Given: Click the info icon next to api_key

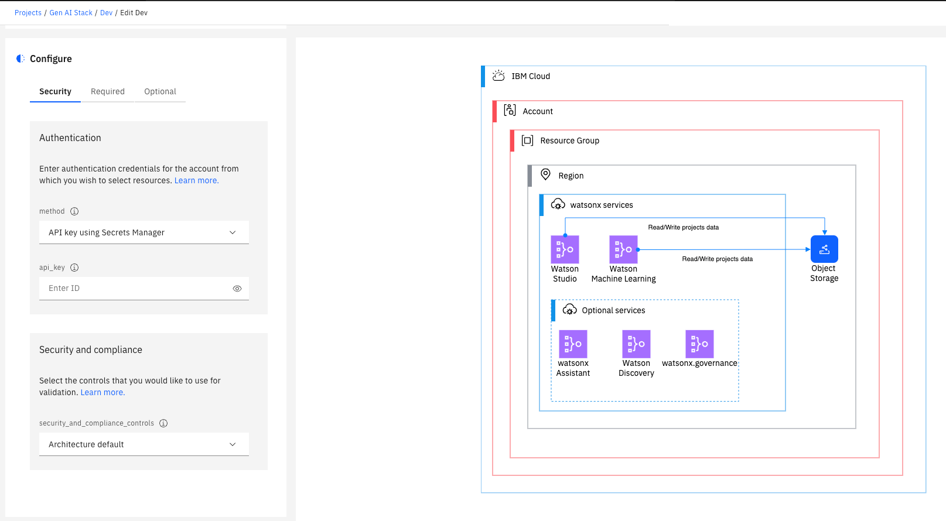Looking at the screenshot, I should (74, 268).
